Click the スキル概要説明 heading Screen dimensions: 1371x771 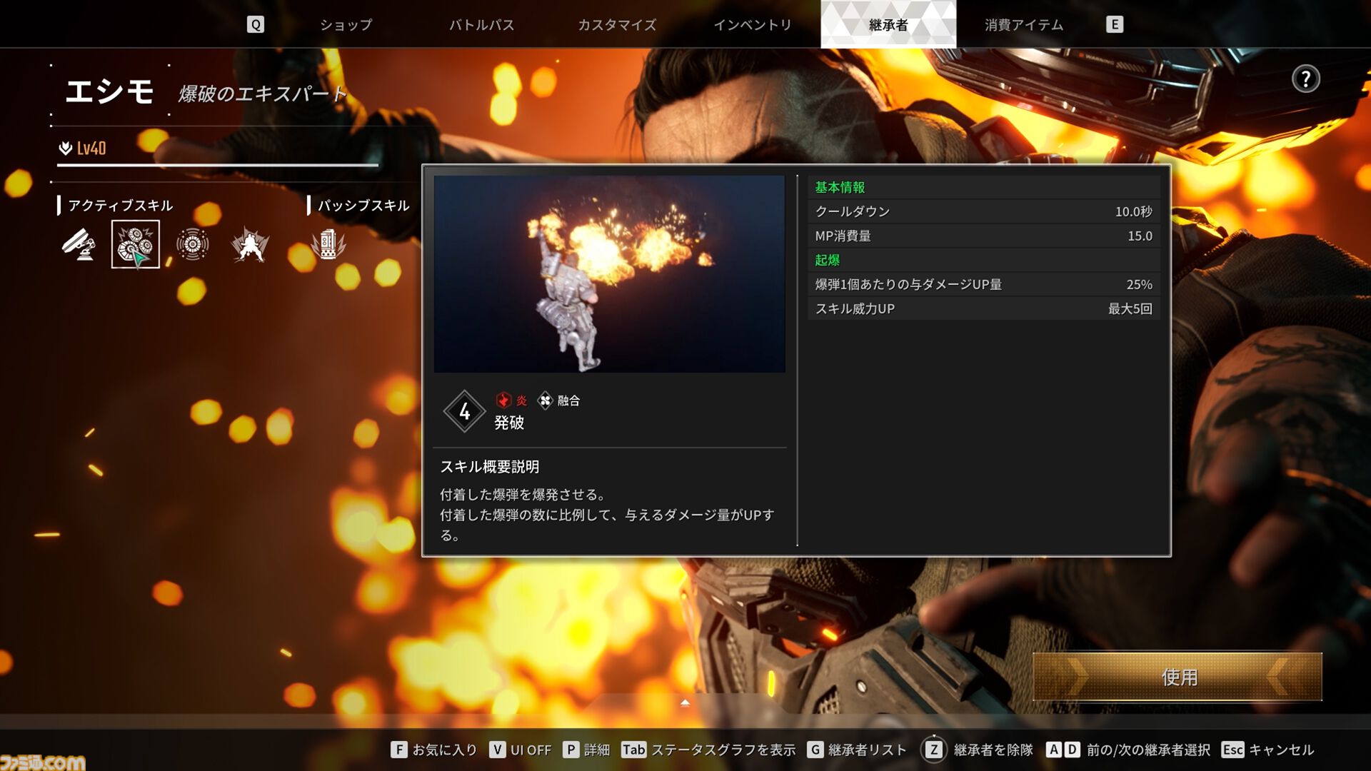490,467
